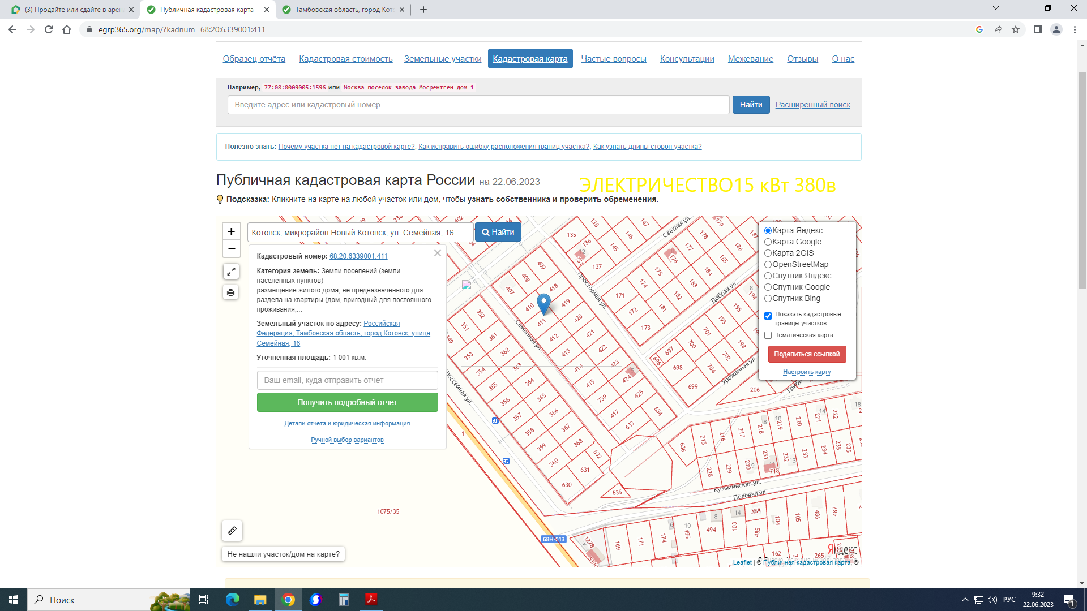Expand Настроить карту settings

click(x=807, y=372)
